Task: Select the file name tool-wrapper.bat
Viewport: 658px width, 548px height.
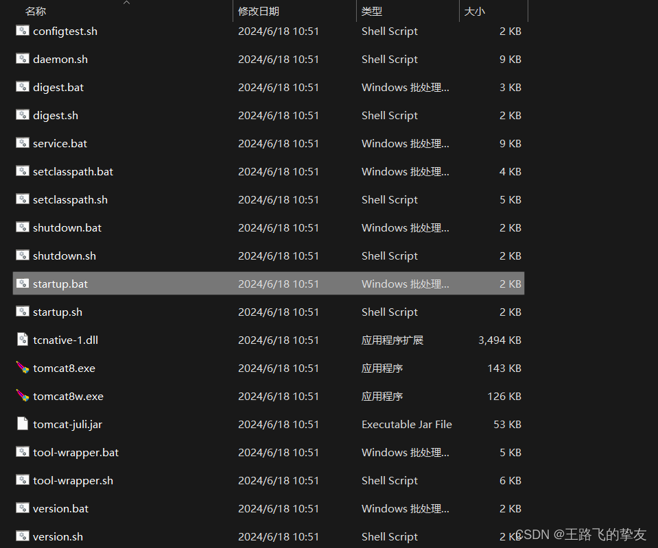Action: pos(75,453)
